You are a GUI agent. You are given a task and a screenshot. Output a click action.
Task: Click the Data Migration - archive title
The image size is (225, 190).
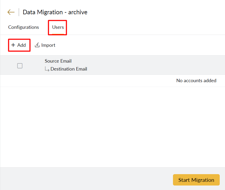[55, 12]
